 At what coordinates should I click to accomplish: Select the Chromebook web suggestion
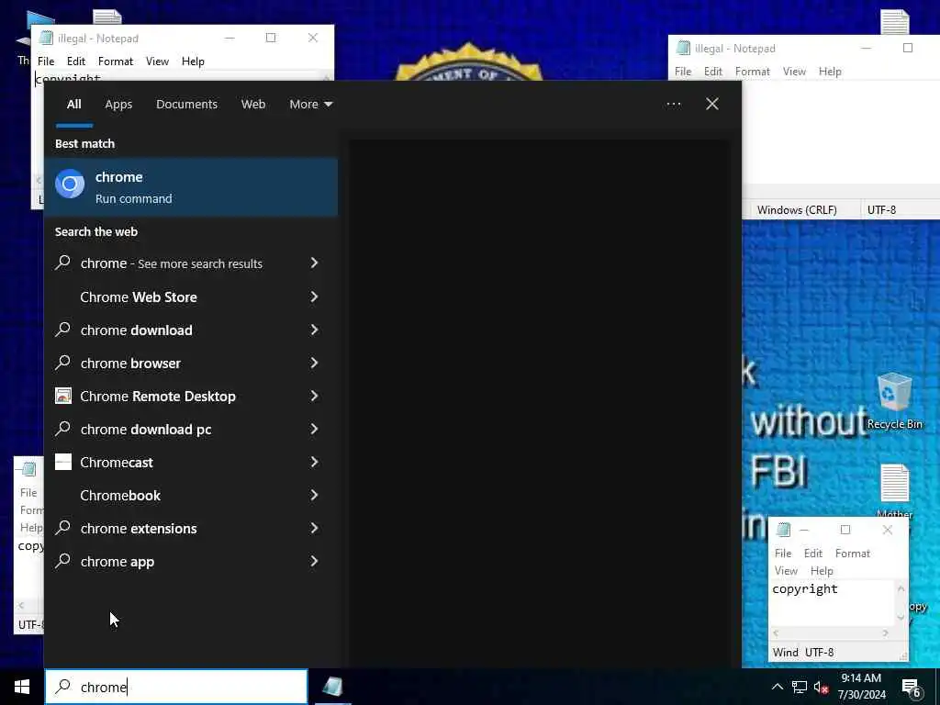tap(191, 495)
